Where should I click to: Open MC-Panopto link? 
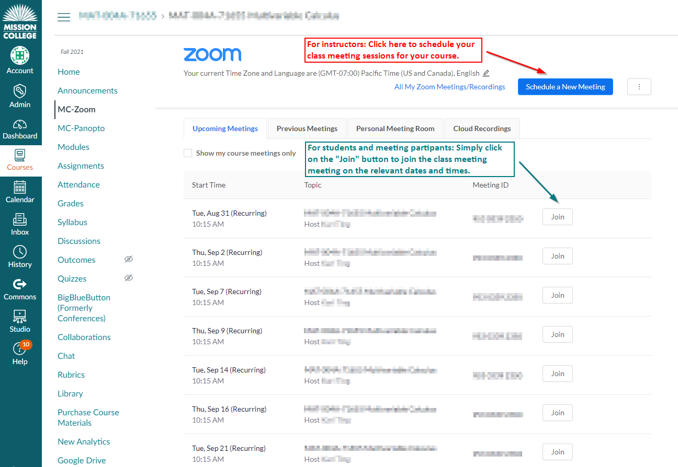click(81, 128)
